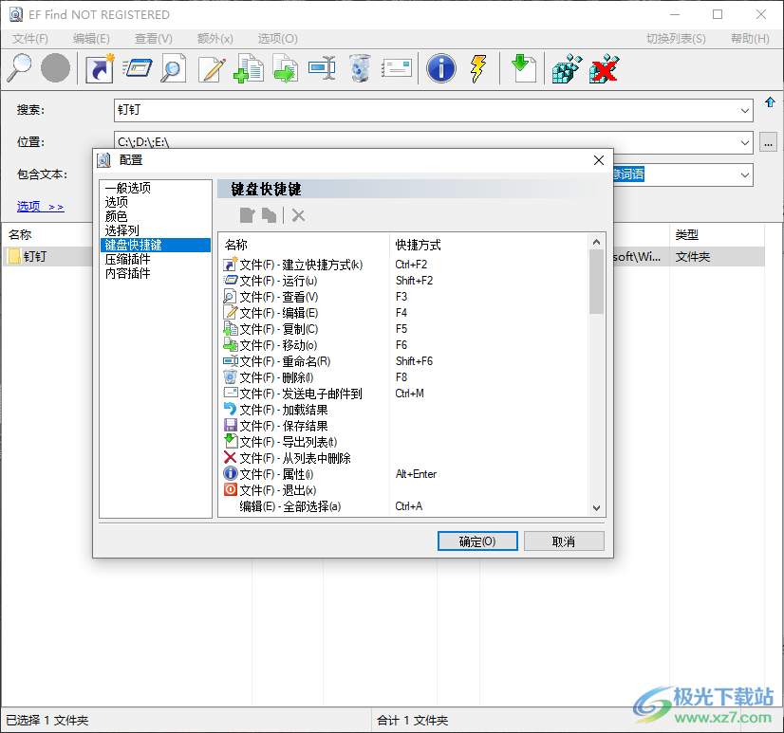Close the 配置 dialog
The width and height of the screenshot is (784, 733).
click(x=599, y=160)
